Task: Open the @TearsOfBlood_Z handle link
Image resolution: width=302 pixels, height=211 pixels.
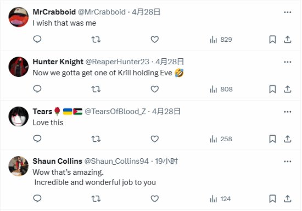Action: coord(115,112)
